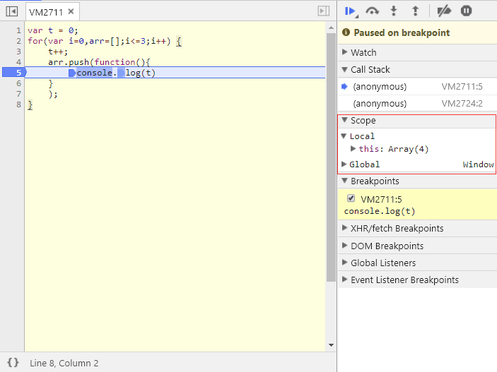Screen dimensions: 497x372
Task: Click the editor vertical scrollbar down arrow
Action: point(331,345)
